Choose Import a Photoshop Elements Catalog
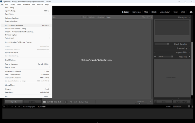The height and width of the screenshot is (123, 195). tap(26, 32)
